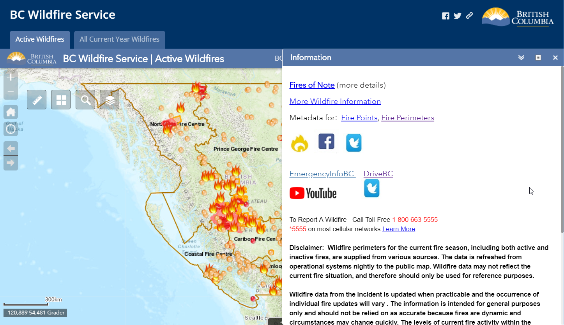Go to next map extent arrow

11,163
